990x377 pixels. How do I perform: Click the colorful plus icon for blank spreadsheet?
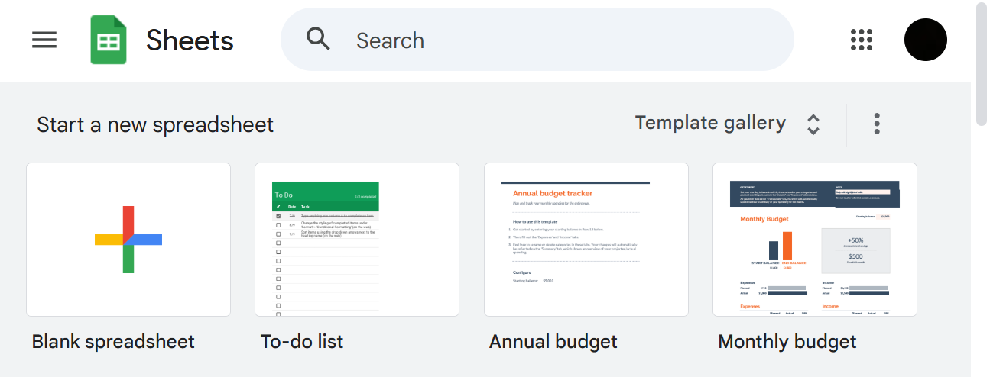click(128, 239)
